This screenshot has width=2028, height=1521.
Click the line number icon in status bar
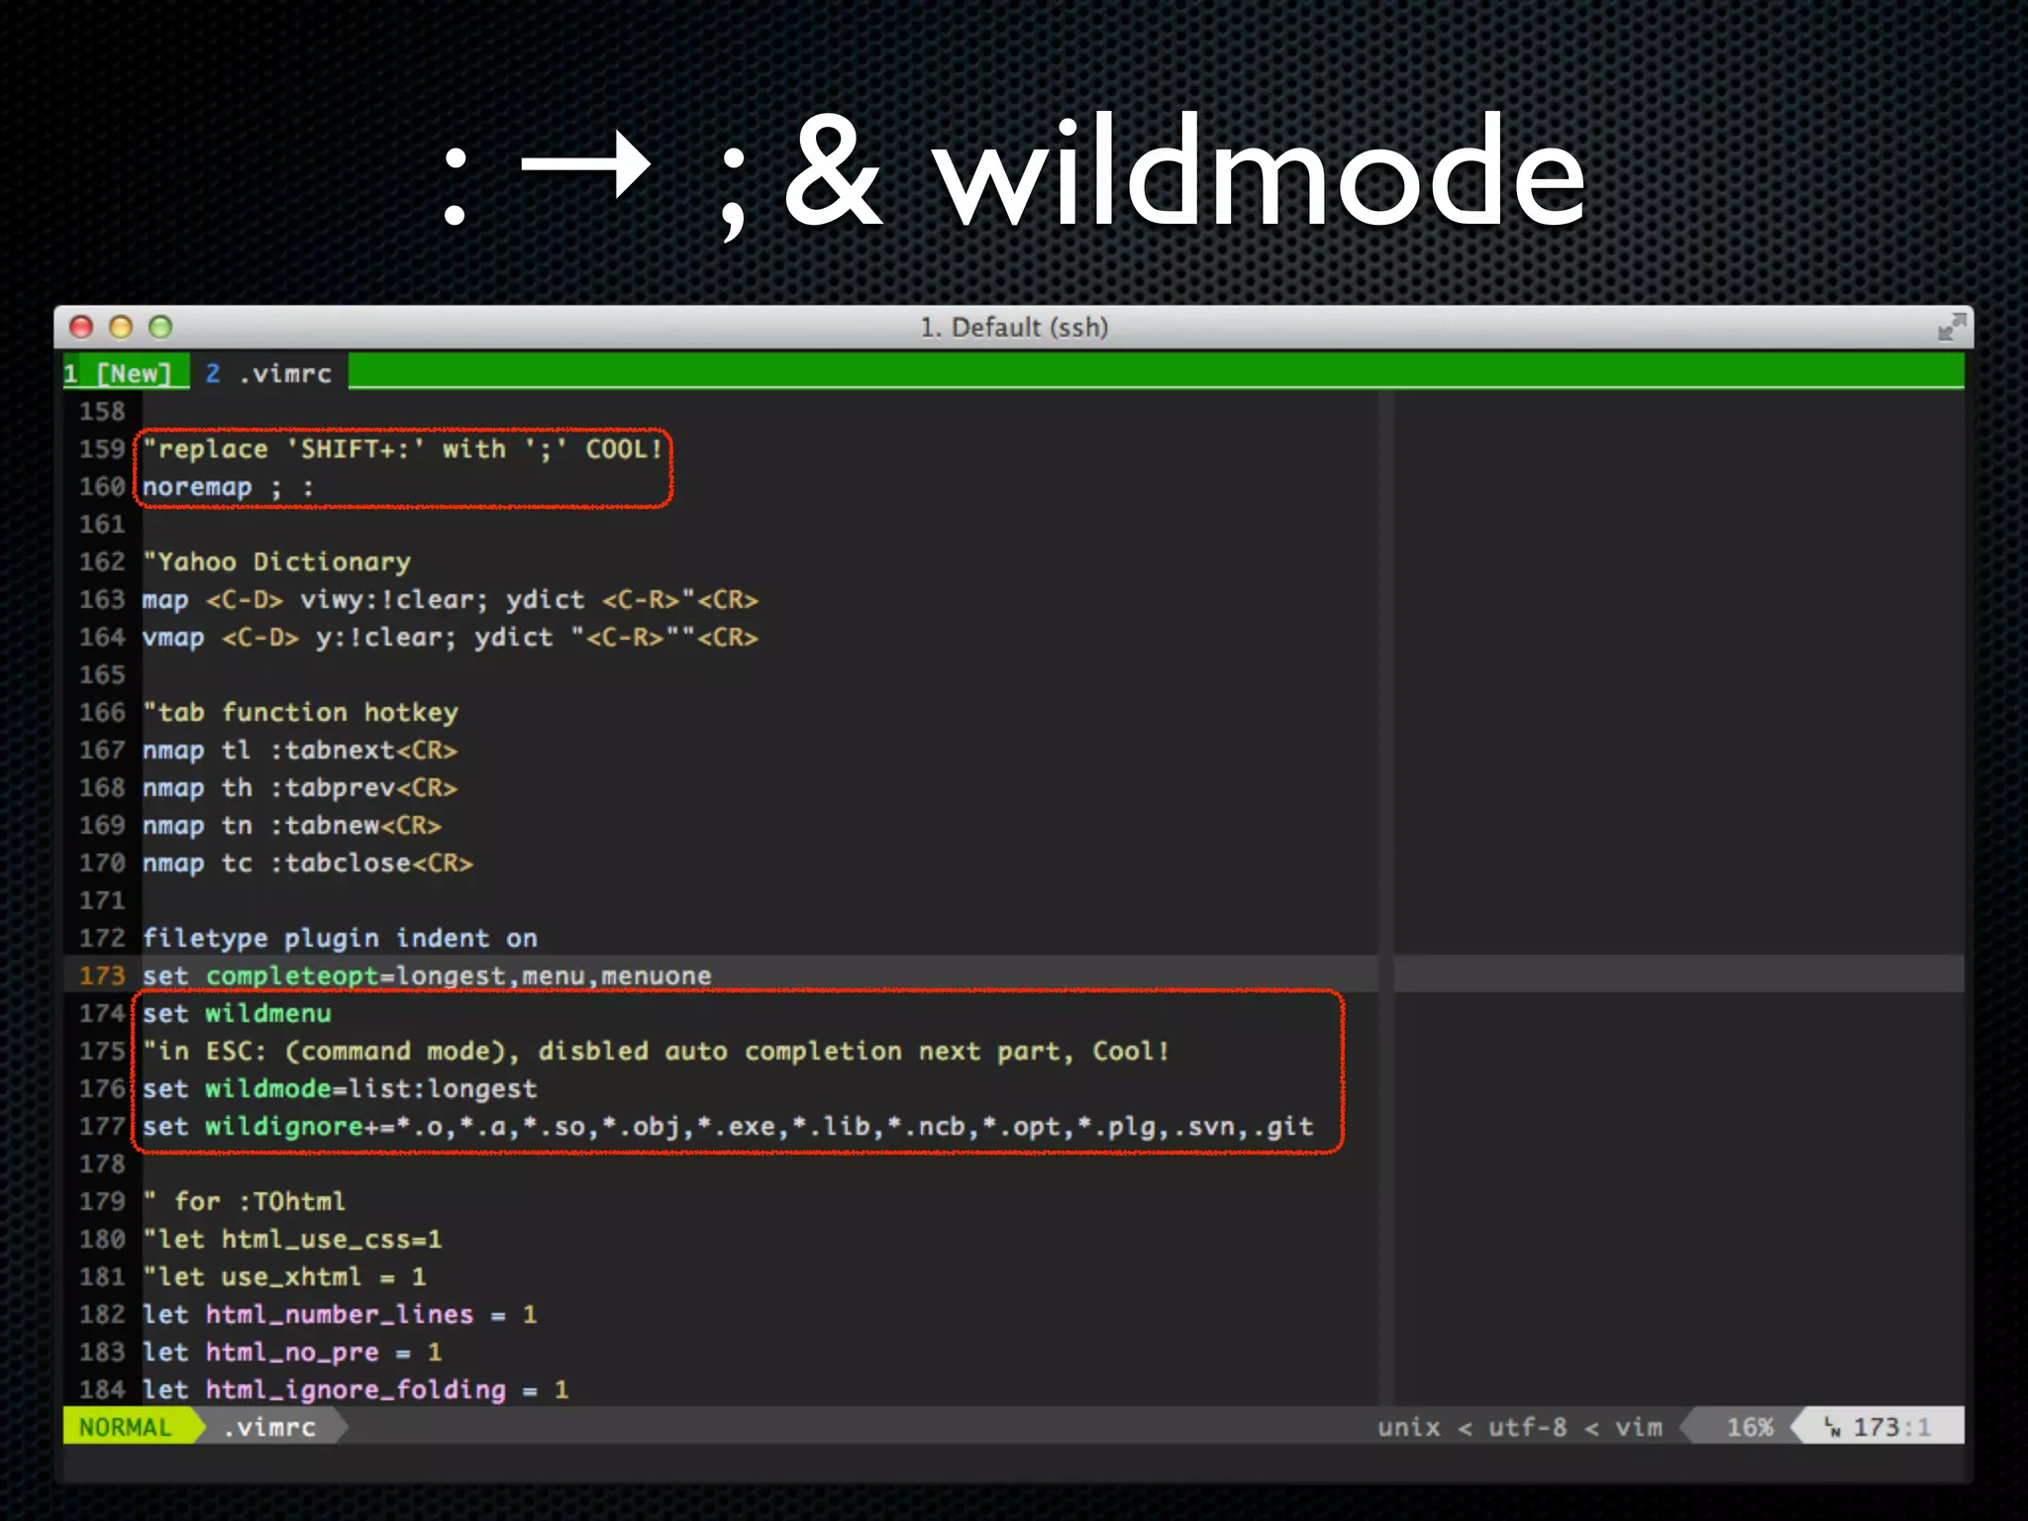(1833, 1427)
